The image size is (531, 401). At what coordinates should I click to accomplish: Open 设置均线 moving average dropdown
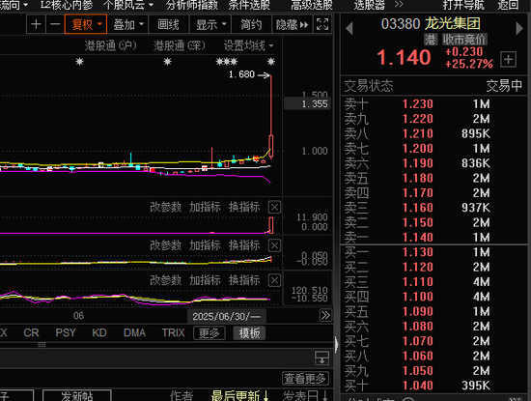[248, 45]
